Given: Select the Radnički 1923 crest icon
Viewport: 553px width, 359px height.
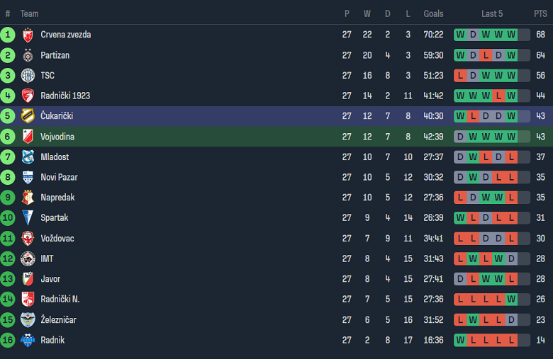Looking at the screenshot, I should pos(28,96).
